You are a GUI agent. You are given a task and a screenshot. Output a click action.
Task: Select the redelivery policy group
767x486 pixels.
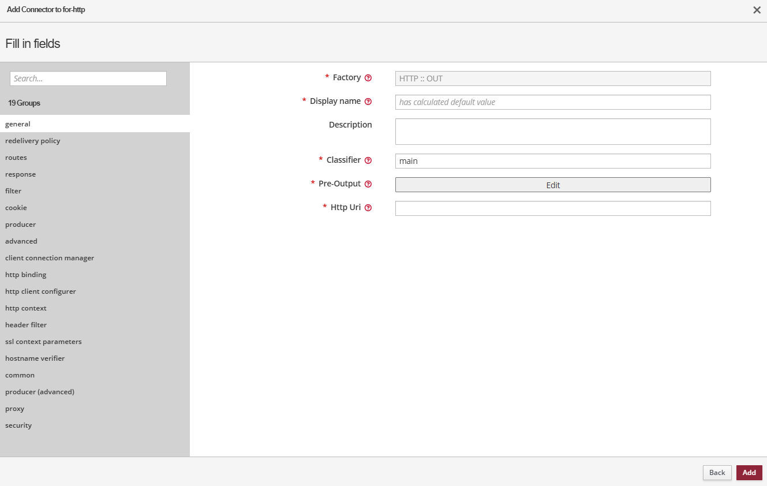coord(33,141)
